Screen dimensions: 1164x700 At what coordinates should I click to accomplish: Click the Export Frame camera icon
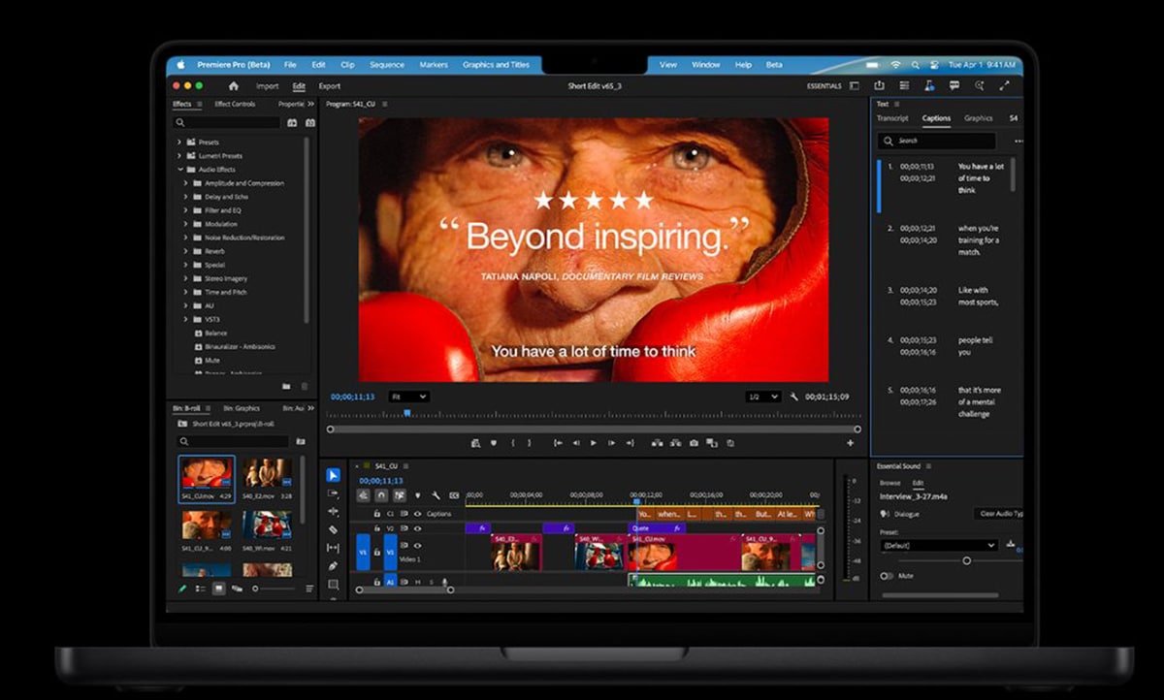[694, 443]
